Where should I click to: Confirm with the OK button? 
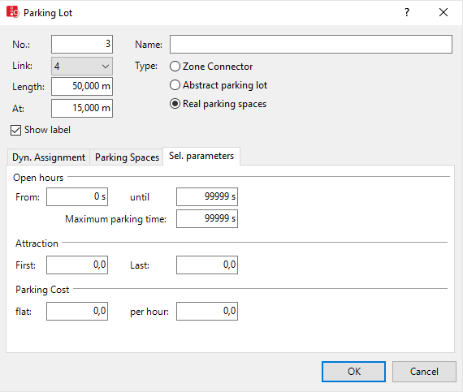point(353,372)
